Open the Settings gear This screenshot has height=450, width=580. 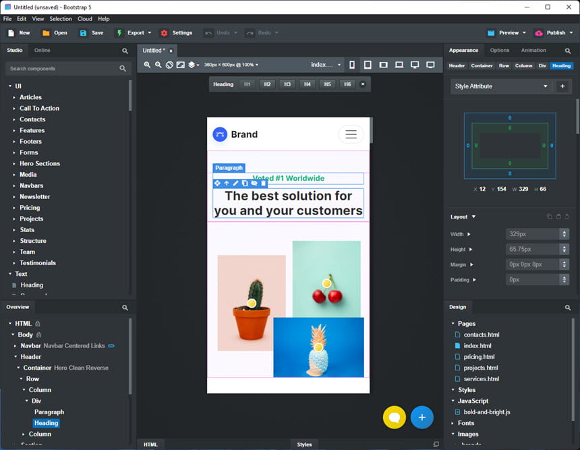coord(165,33)
